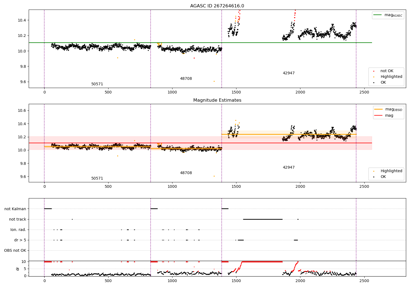The image size is (410, 287).
Task: Click the 'OBS not OK' row label
Action: tap(15, 250)
